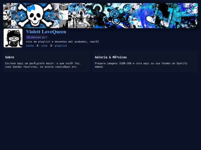Click the bio line mentioning rawrX3
The image size is (201, 150).
click(x=62, y=41)
